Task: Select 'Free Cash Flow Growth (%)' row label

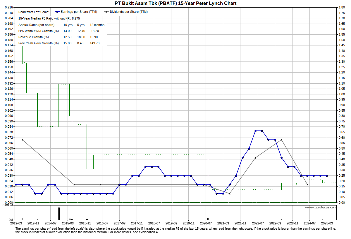Action: pyautogui.click(x=39, y=43)
